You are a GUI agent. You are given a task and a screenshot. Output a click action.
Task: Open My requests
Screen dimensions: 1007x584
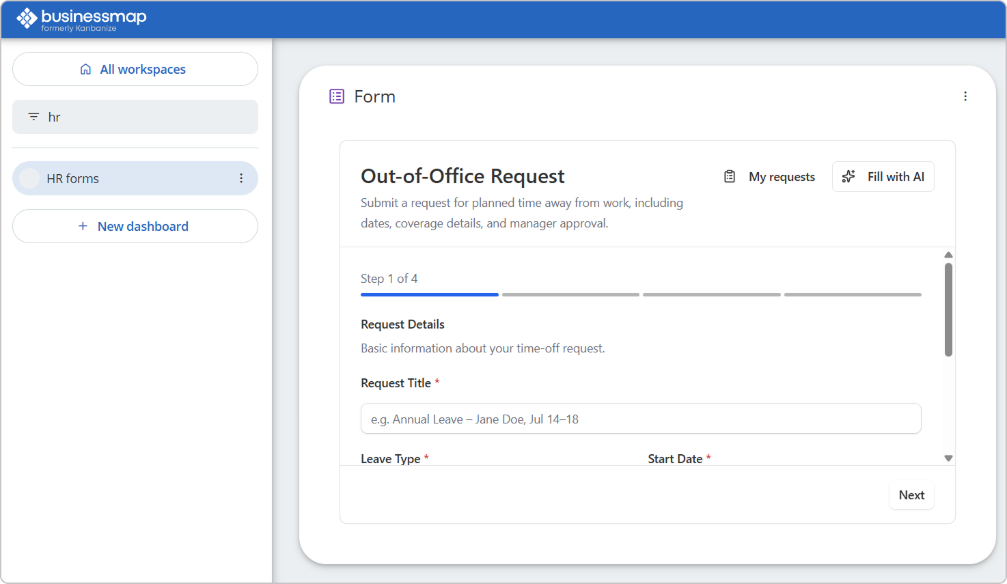(769, 177)
